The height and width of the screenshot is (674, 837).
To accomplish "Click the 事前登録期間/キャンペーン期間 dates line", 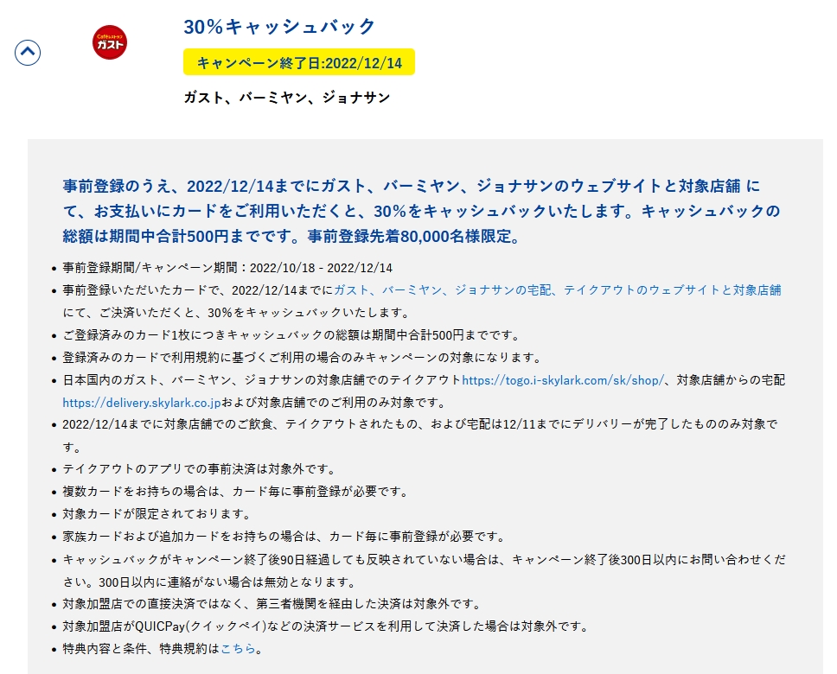I will tap(227, 267).
